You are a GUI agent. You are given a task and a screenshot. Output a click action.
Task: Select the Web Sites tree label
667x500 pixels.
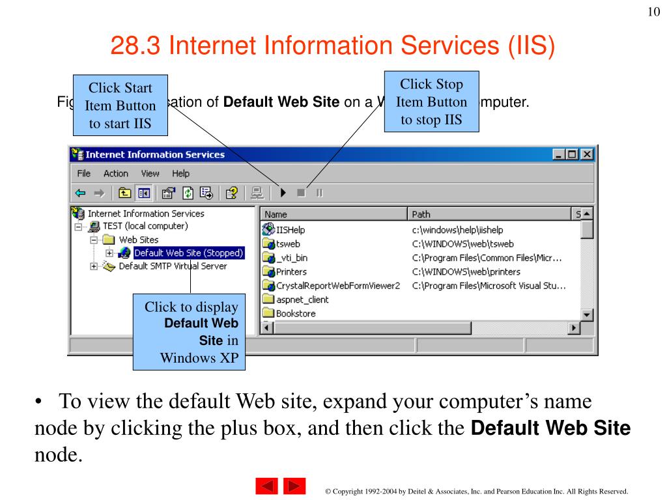pos(139,240)
